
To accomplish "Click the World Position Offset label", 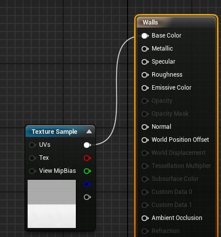I will (x=180, y=140).
